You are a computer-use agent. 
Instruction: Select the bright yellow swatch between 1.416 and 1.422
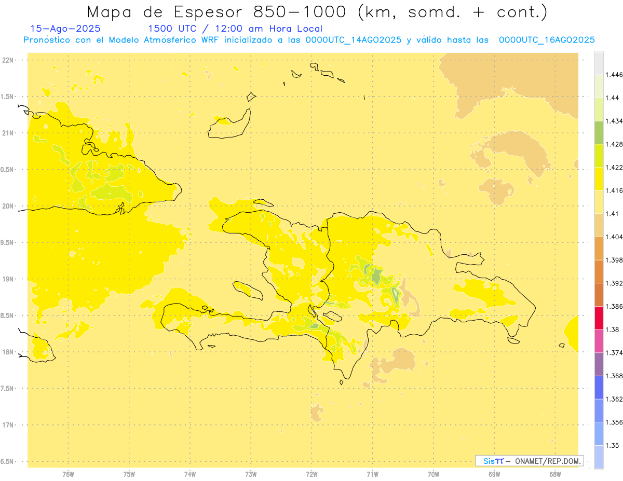(x=599, y=178)
